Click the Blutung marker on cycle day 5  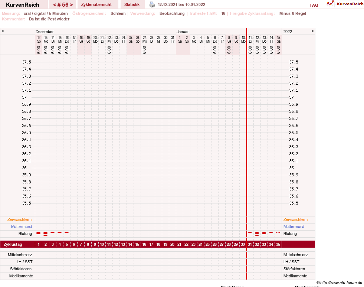(x=67, y=232)
